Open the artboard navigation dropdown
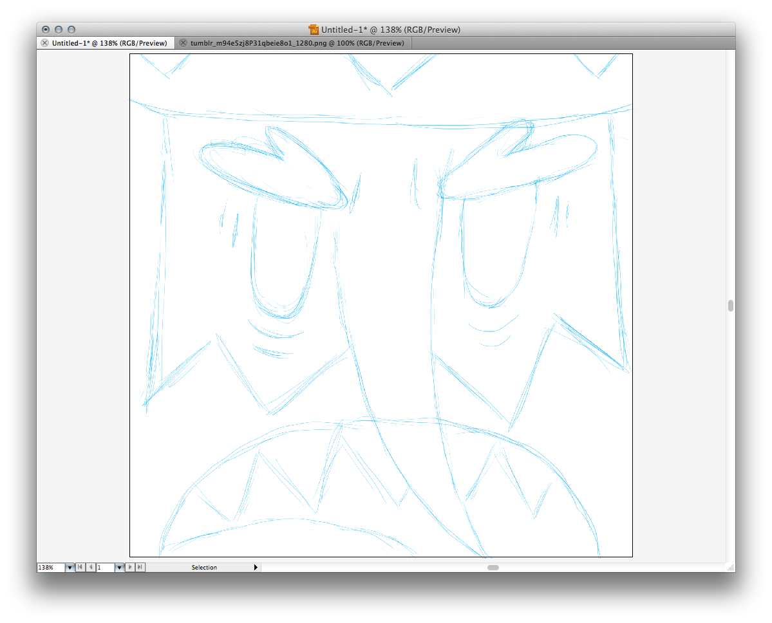 [119, 568]
